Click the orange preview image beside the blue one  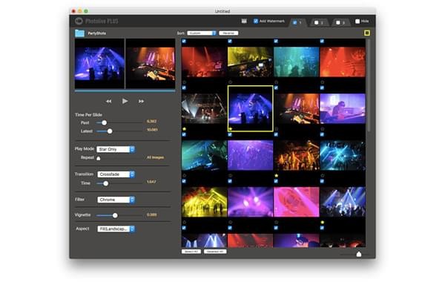coord(151,64)
